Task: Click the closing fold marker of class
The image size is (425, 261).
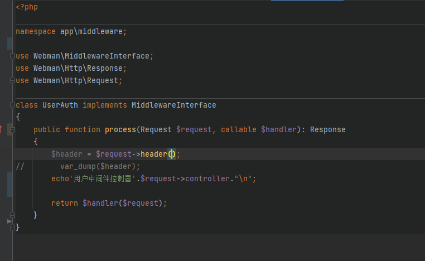Action: coord(12,228)
